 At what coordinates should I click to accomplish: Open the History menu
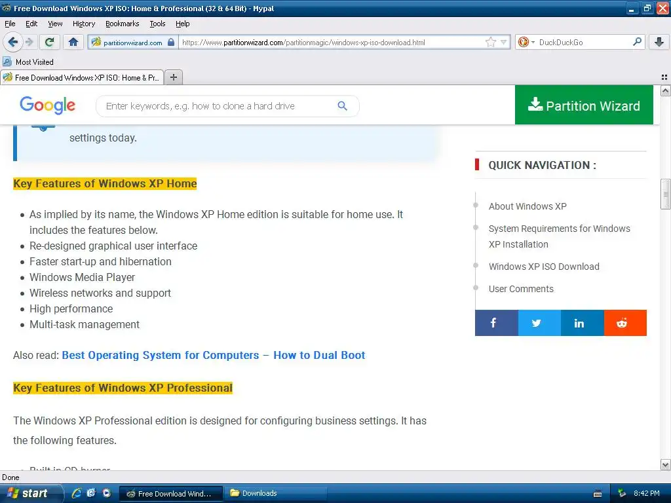coord(83,24)
